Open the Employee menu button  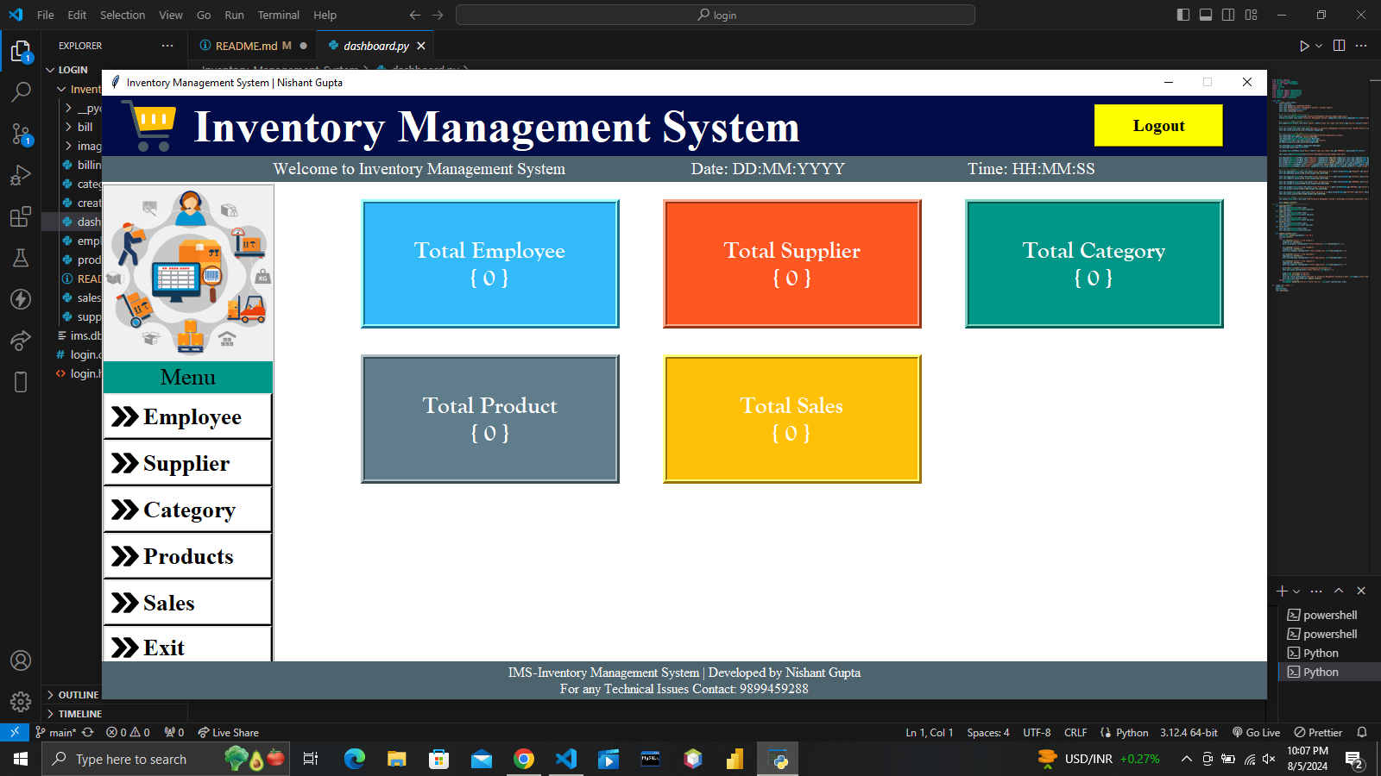187,417
